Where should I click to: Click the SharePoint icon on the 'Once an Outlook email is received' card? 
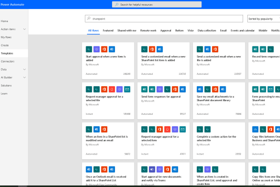tap(96, 169)
